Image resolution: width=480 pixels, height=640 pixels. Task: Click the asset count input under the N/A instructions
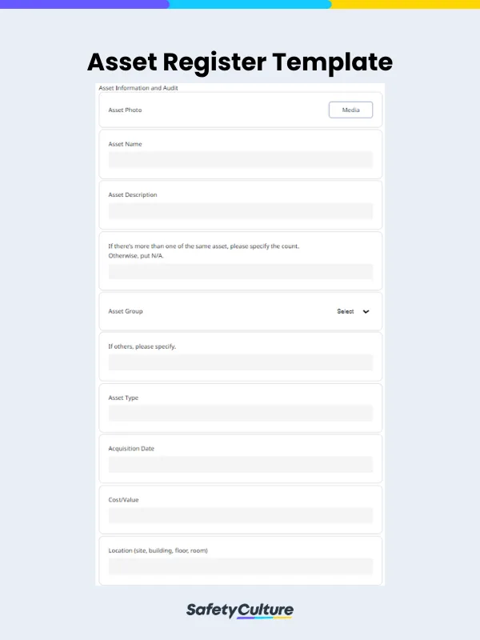(x=240, y=272)
